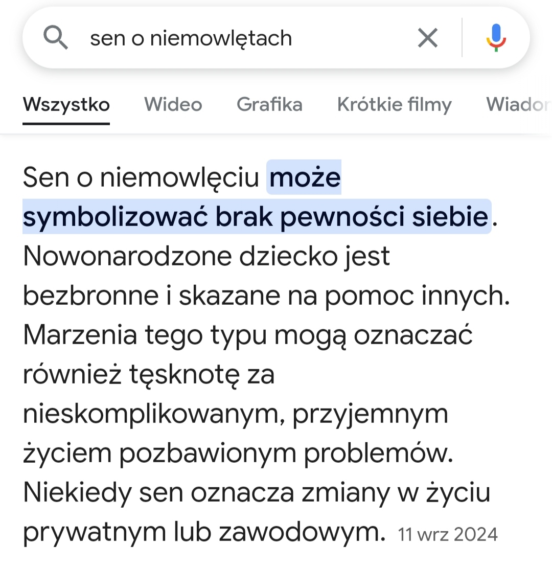This screenshot has width=552, height=566.
Task: Start voice search with the microphone icon
Action: pos(496,37)
